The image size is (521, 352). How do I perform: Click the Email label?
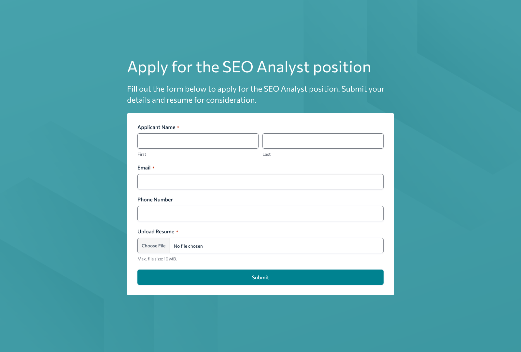144,168
